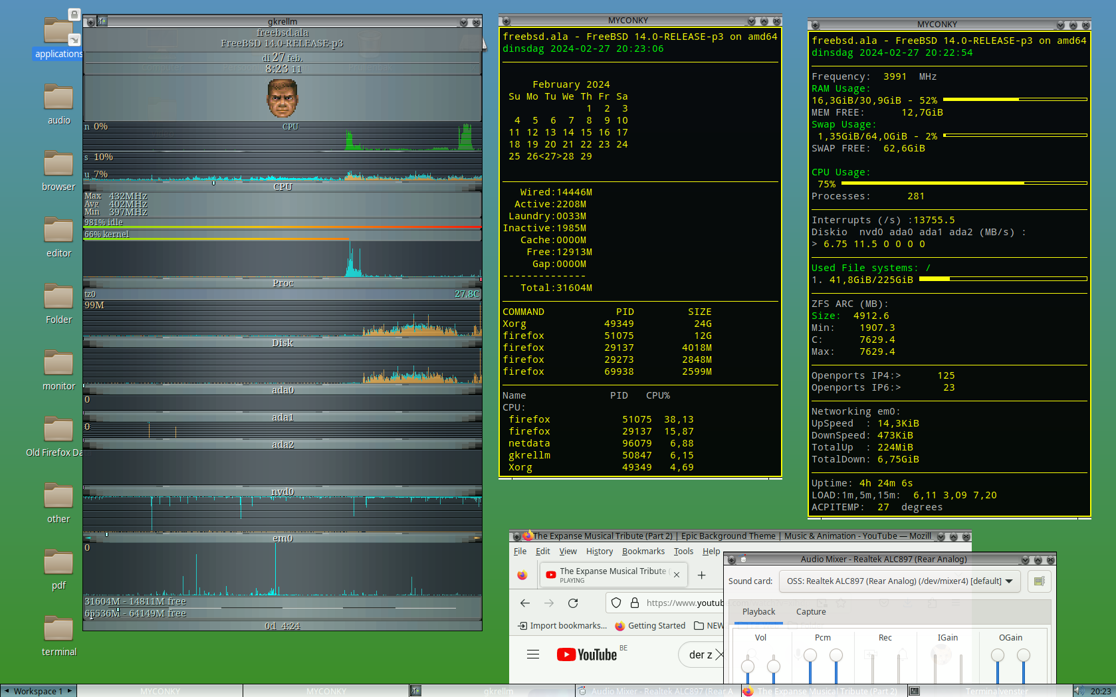The height and width of the screenshot is (697, 1116).
Task: Open the History menu in Firefox
Action: [600, 551]
